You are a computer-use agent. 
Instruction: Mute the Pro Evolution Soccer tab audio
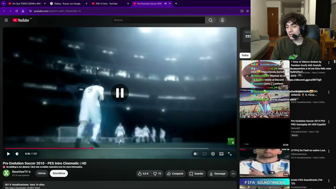point(165,4)
